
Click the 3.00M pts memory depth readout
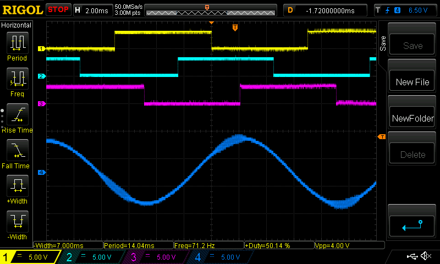point(128,13)
